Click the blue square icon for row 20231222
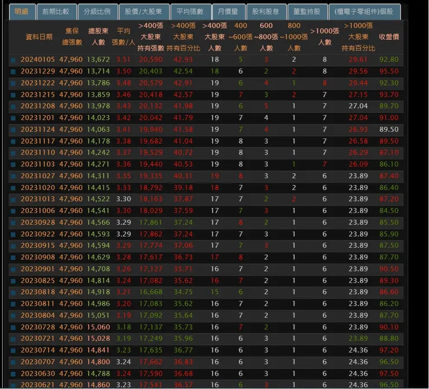429x389 pixels. click(13, 83)
